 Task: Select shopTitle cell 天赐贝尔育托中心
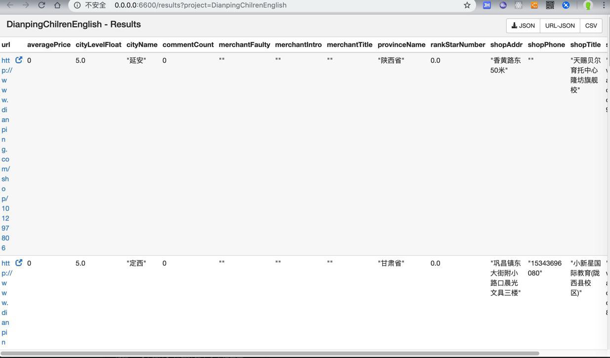[x=586, y=75]
